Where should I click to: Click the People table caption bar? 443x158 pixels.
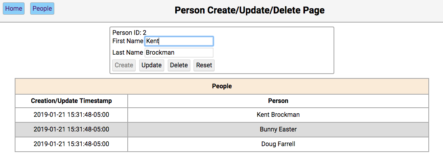tap(222, 86)
